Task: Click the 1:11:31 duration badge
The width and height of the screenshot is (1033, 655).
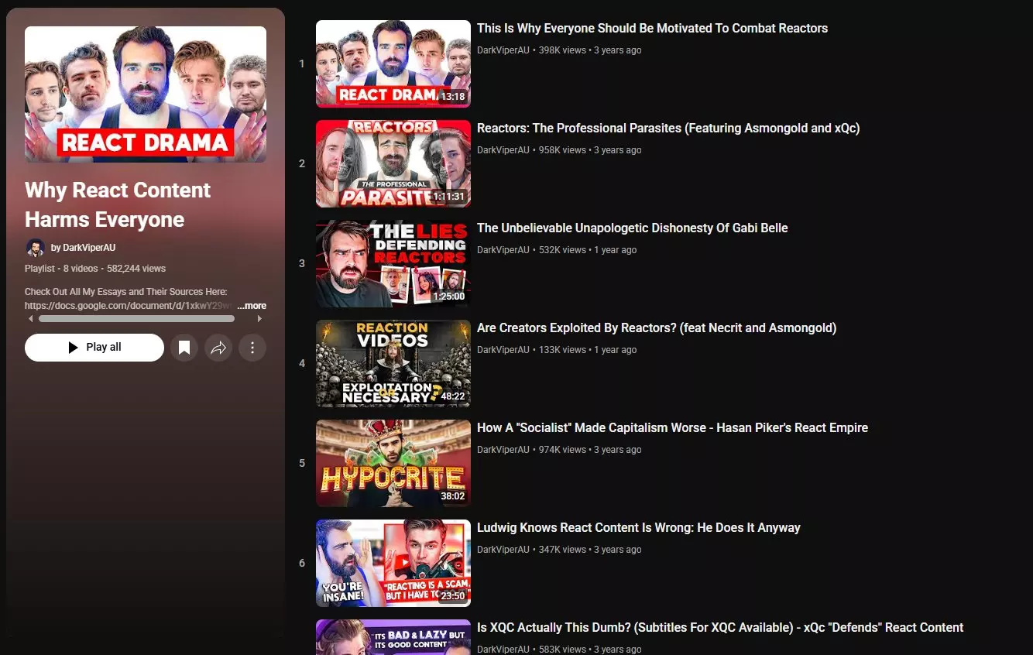Action: coord(448,197)
